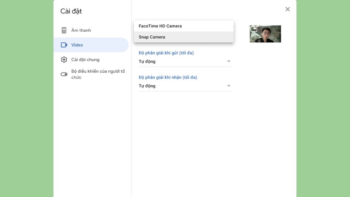Open the Âm thanh audio settings tab
350x197 pixels.
tap(91, 30)
